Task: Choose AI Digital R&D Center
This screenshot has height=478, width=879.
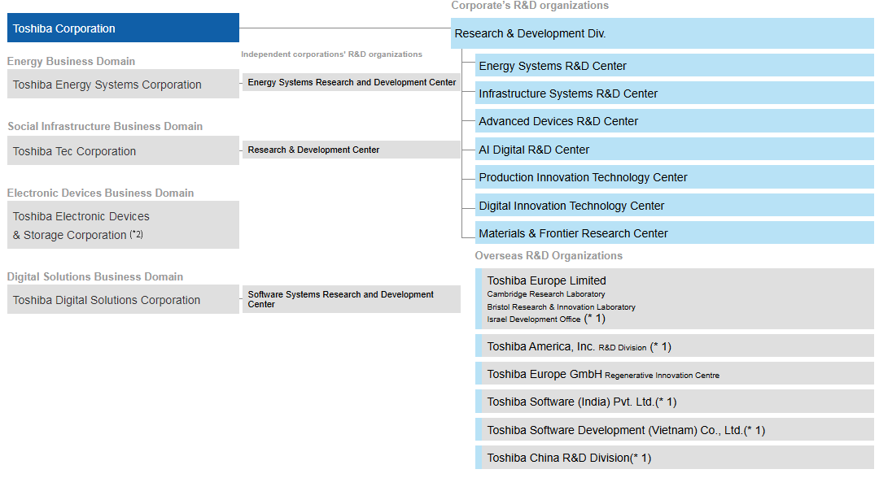Action: point(675,150)
